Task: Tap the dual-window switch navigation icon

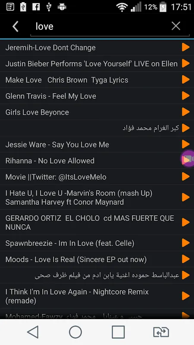Action: (x=161, y=332)
